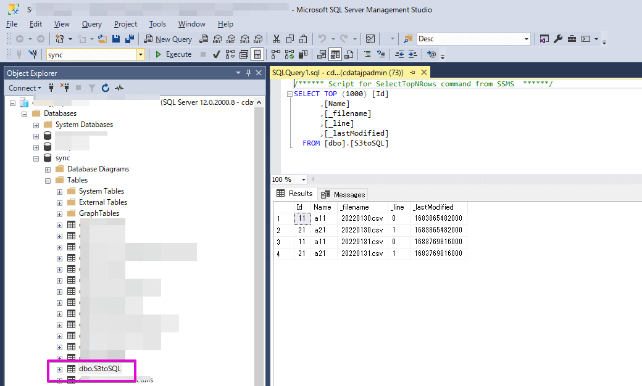
Task: Open the Toolbox icon
Action: tap(572, 39)
